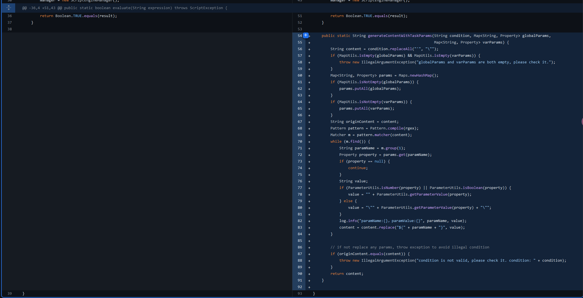Select line number 51 in the new file
The width and height of the screenshot is (583, 298).
pyautogui.click(x=300, y=16)
